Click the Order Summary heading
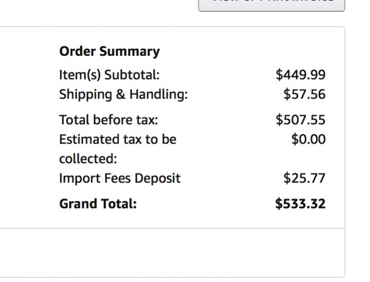 click(x=109, y=51)
